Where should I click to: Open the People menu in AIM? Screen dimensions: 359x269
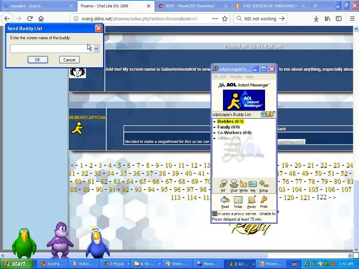(x=236, y=77)
